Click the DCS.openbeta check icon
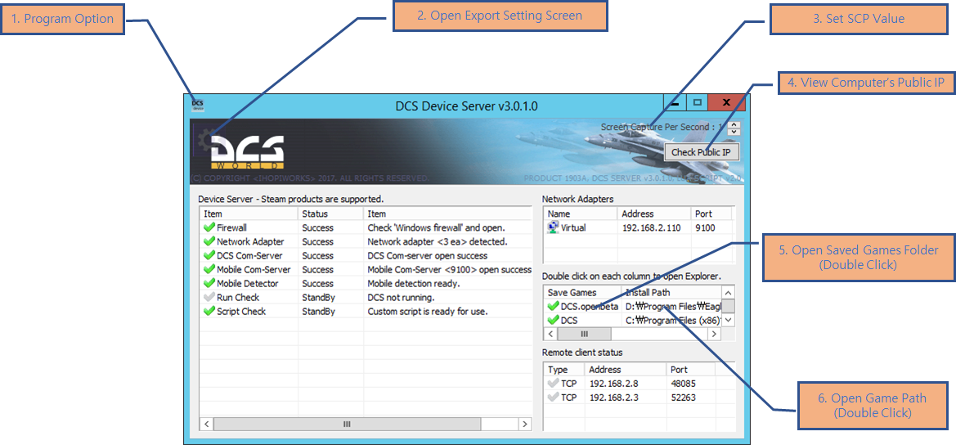 click(x=553, y=306)
